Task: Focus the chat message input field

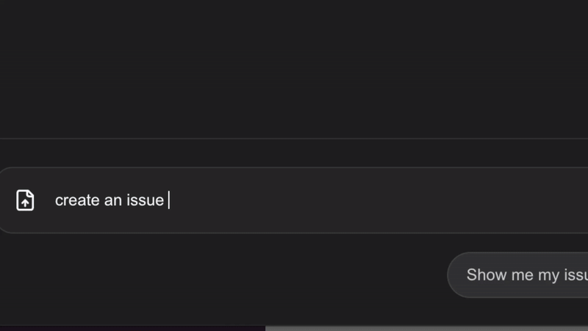Action: point(331,200)
